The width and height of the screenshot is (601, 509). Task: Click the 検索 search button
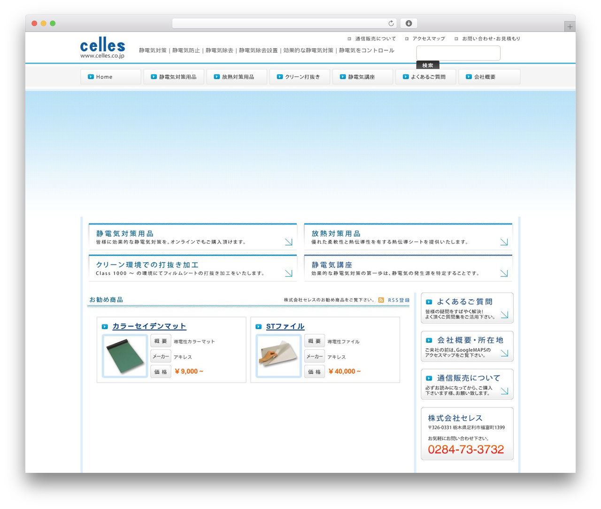tap(428, 65)
